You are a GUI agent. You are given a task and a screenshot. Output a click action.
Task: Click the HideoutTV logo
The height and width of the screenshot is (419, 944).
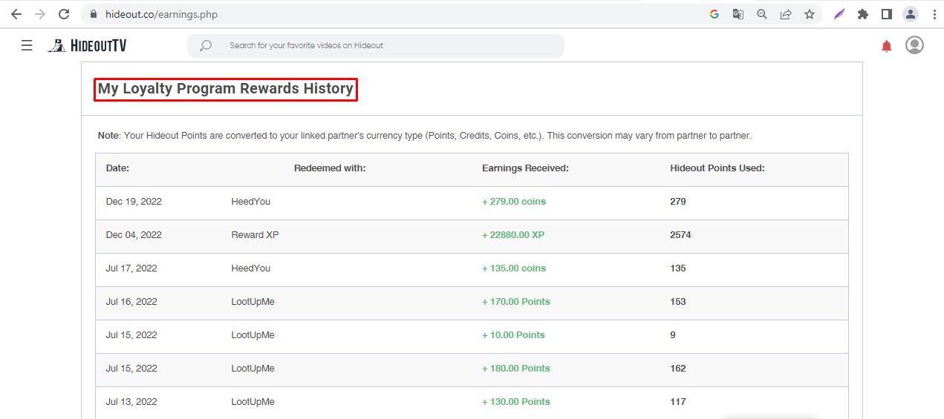[x=87, y=45]
